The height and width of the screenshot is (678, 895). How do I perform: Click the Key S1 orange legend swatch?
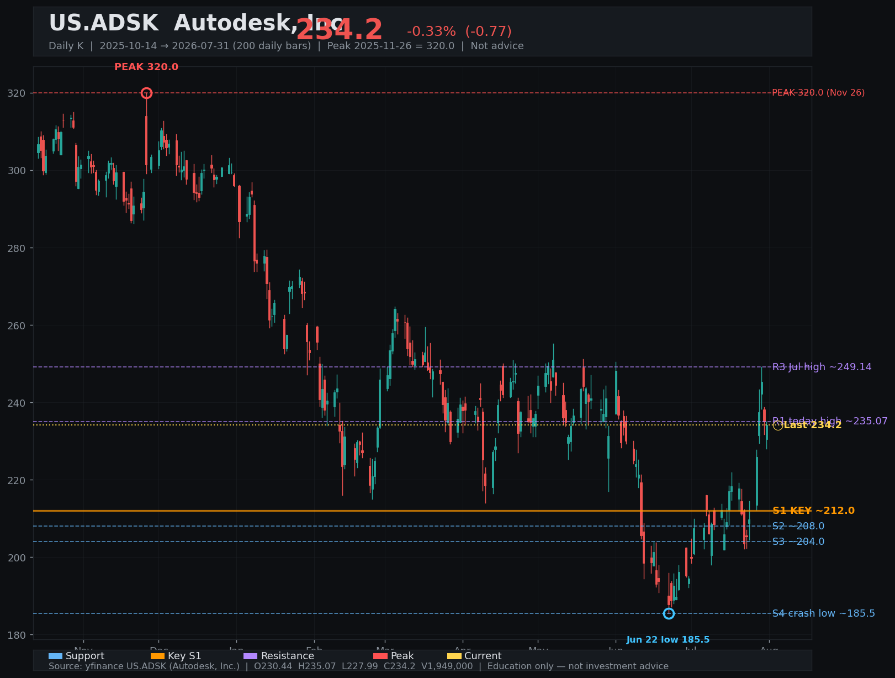click(x=157, y=656)
